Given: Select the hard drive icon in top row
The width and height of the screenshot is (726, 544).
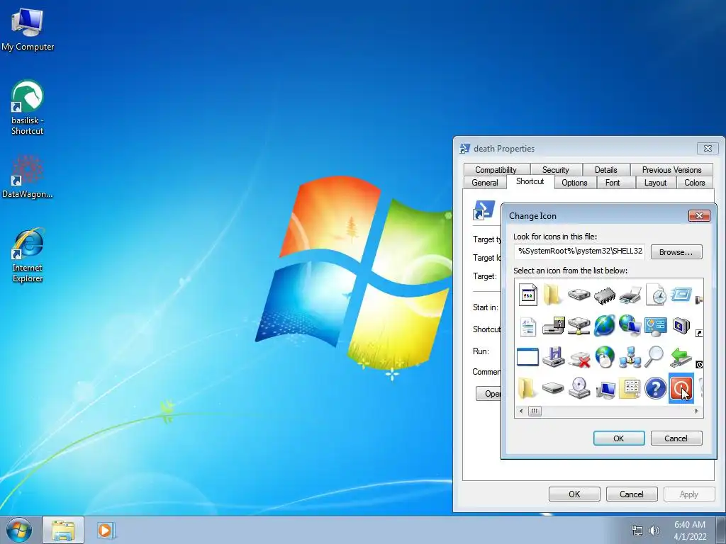Looking at the screenshot, I should click(579, 295).
